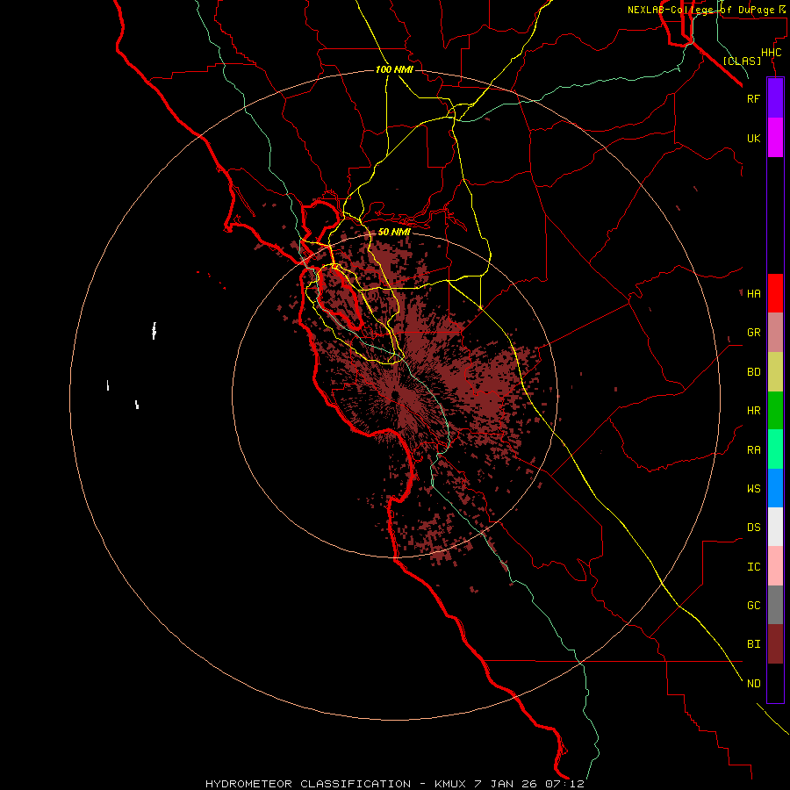Click the RF purple legend swatch
790x790 pixels.
coord(775,98)
